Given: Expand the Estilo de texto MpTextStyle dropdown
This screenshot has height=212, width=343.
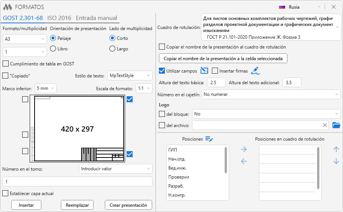Looking at the screenshot, I should tap(130, 76).
